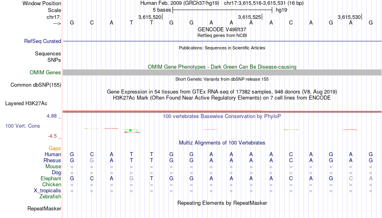Click the Window Position label
This screenshot has width=382, height=218.
[42, 3]
